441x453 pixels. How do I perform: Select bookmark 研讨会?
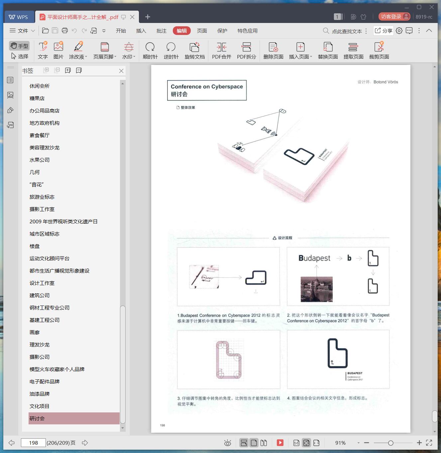click(74, 418)
